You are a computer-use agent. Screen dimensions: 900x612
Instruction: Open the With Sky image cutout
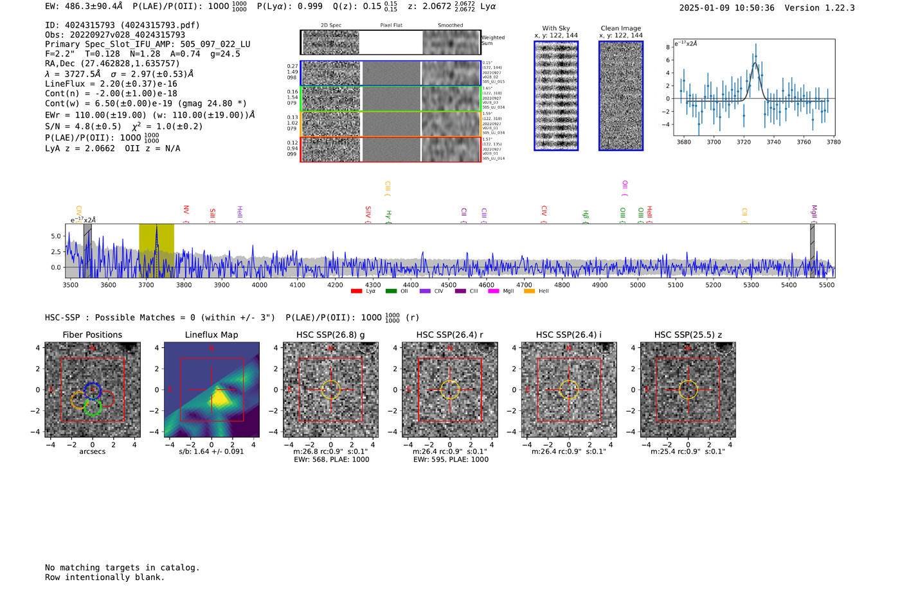(x=556, y=96)
